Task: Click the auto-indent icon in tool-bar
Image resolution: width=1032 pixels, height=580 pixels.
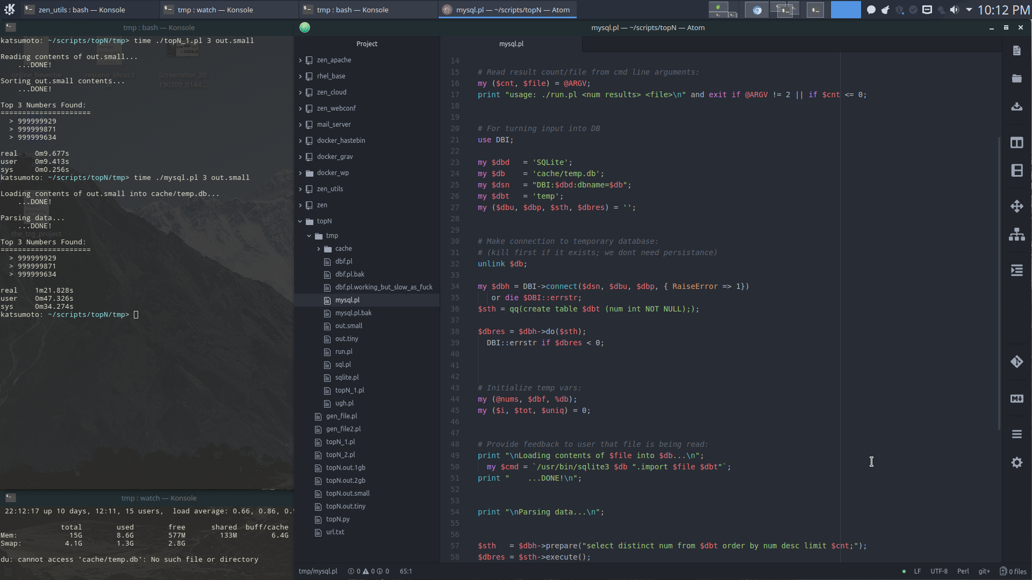Action: (1016, 270)
